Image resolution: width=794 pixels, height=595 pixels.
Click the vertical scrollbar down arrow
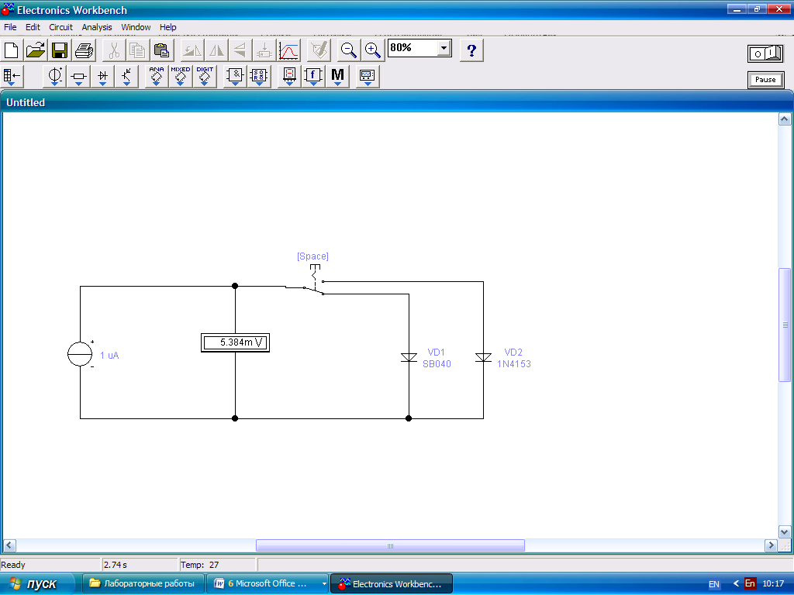[785, 531]
